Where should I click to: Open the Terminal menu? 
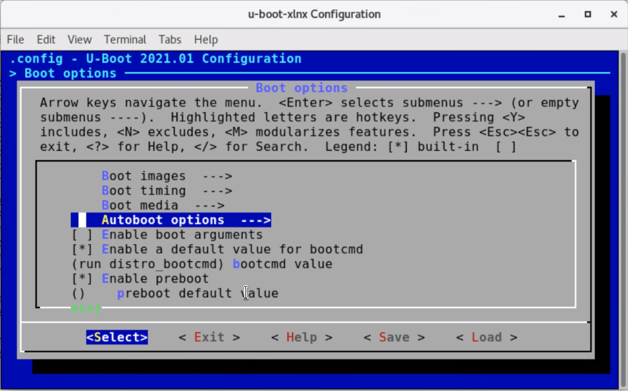tap(125, 39)
